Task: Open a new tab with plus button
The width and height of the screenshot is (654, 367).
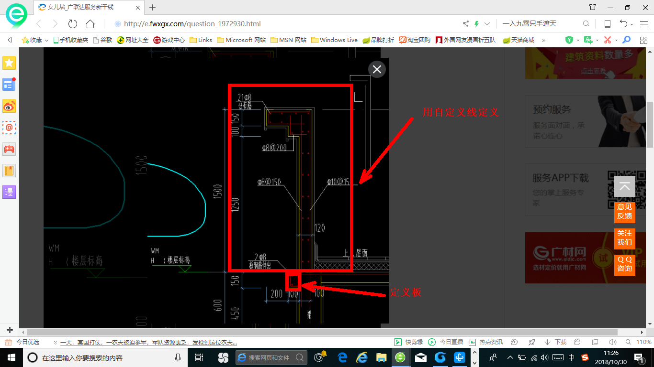Action: [x=153, y=7]
